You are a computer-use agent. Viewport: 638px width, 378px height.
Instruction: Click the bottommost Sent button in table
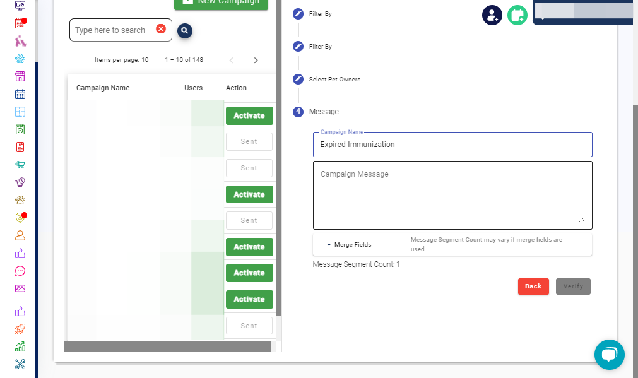[x=249, y=326]
